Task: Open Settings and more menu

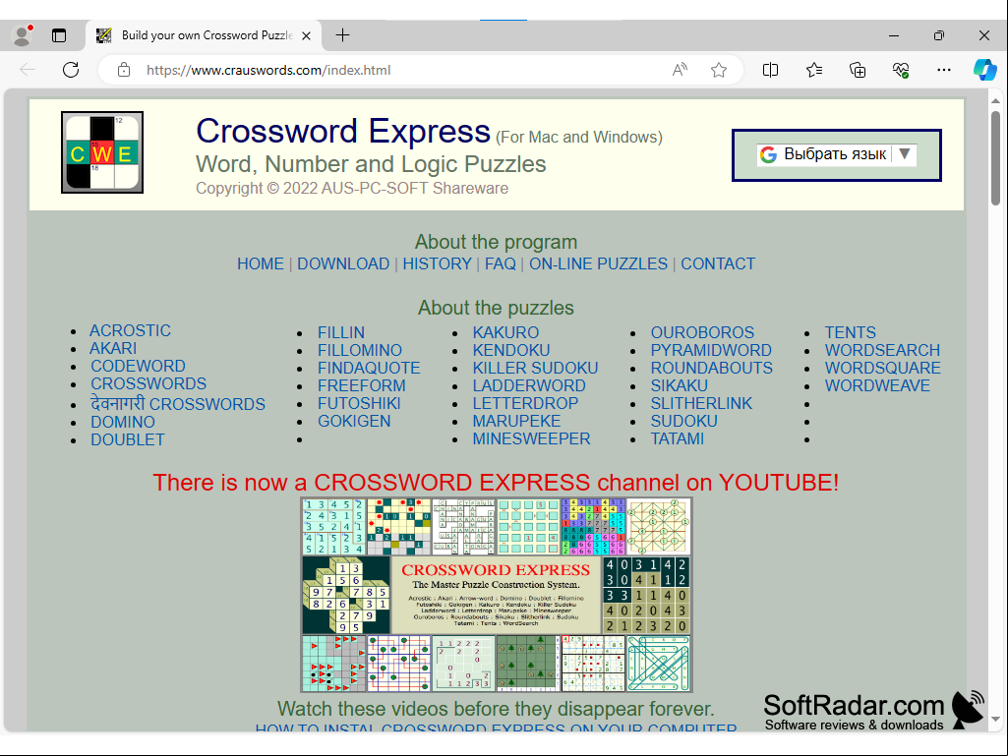Action: click(x=944, y=70)
